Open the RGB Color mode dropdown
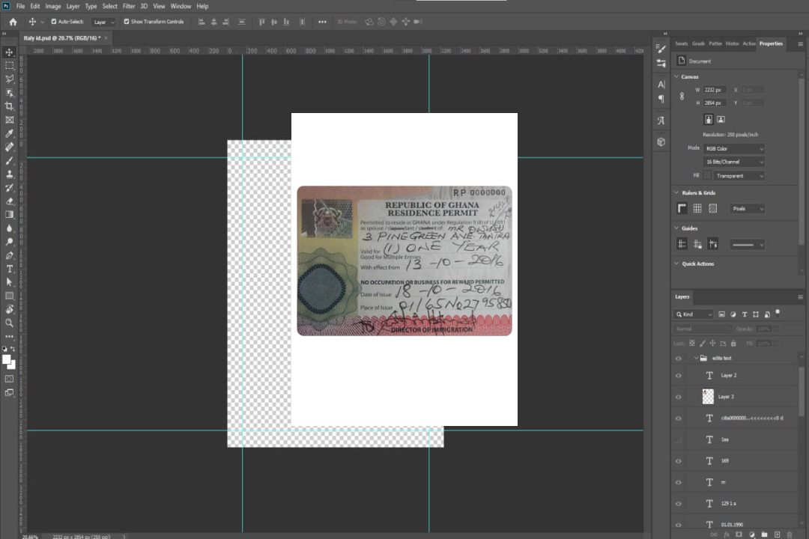Image resolution: width=809 pixels, height=539 pixels. tap(734, 148)
